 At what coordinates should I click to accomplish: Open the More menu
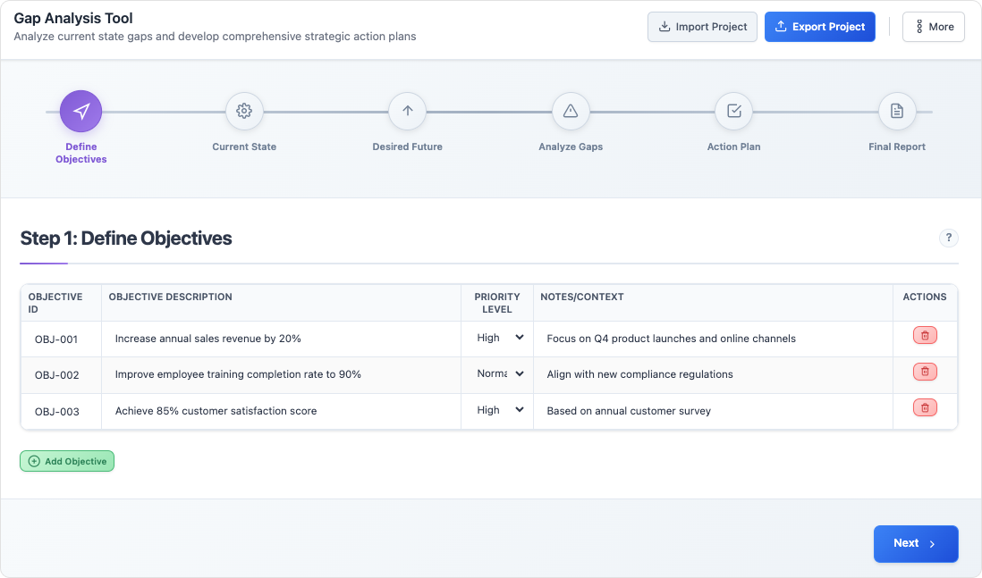(933, 27)
